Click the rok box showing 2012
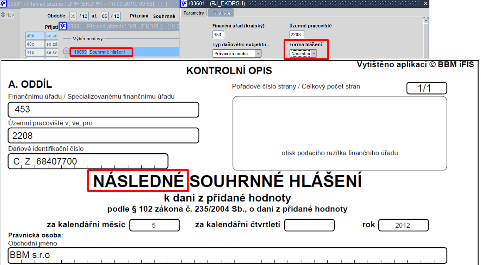The image size is (481, 265). (404, 225)
